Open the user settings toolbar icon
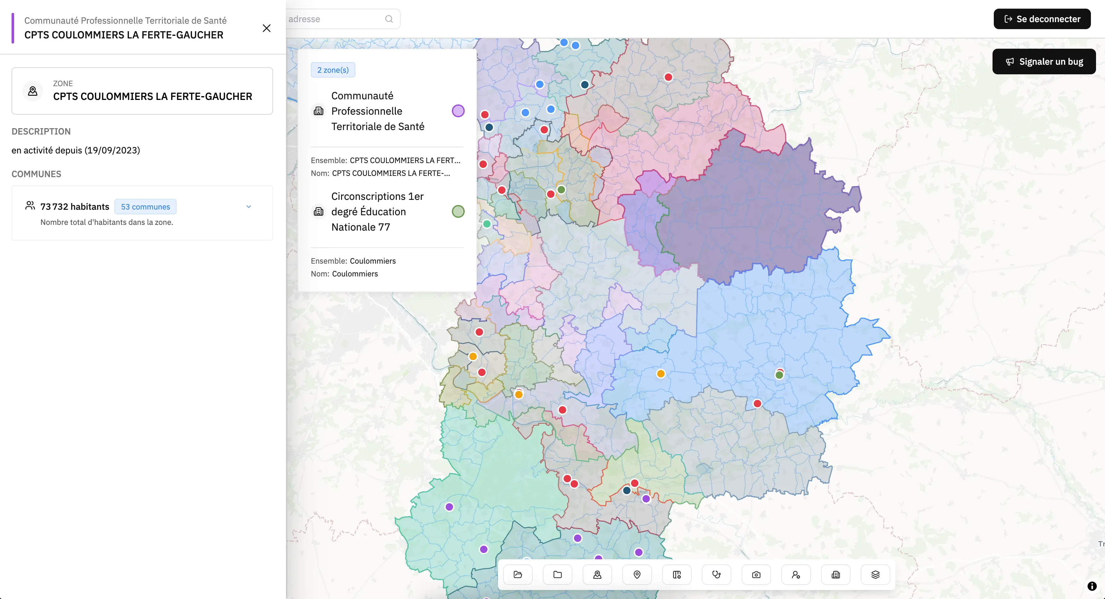This screenshot has height=599, width=1105. (796, 575)
